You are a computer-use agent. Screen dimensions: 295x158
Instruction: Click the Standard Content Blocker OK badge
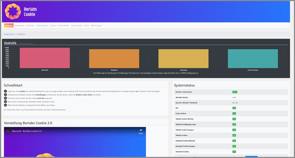point(234,141)
